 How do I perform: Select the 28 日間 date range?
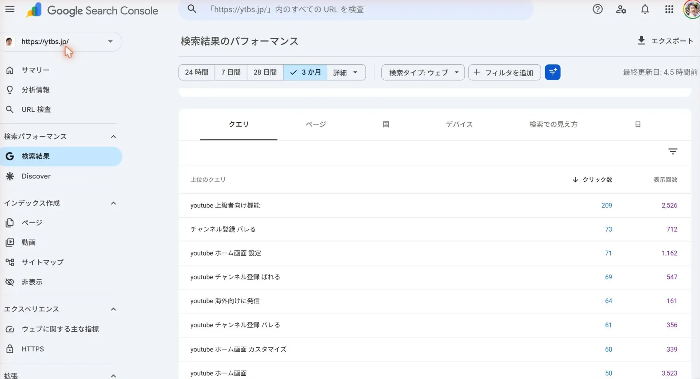265,72
